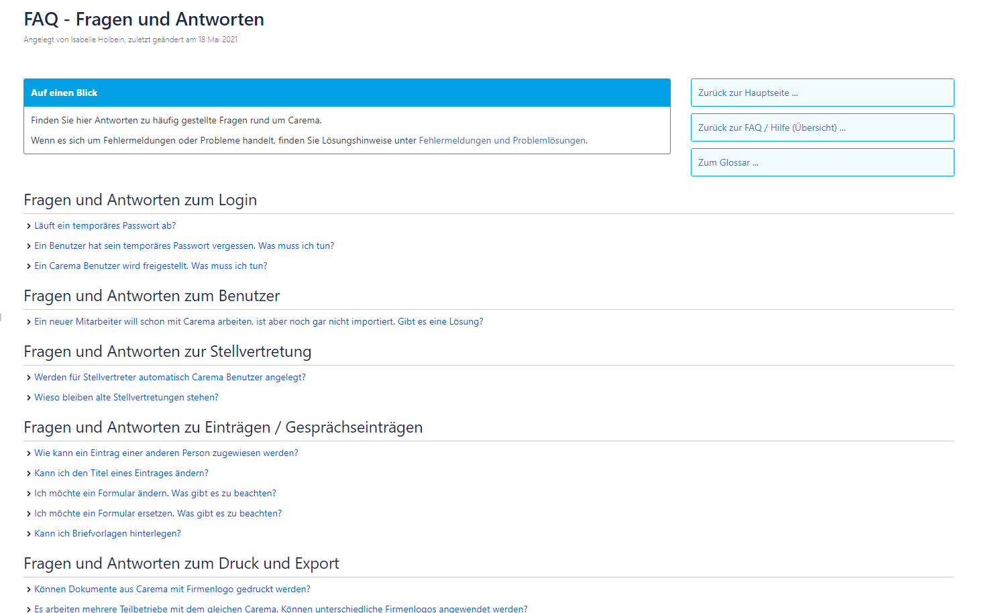Expand chevron for 'Ein Carema Benutzer wird freigestellt'

(x=29, y=267)
